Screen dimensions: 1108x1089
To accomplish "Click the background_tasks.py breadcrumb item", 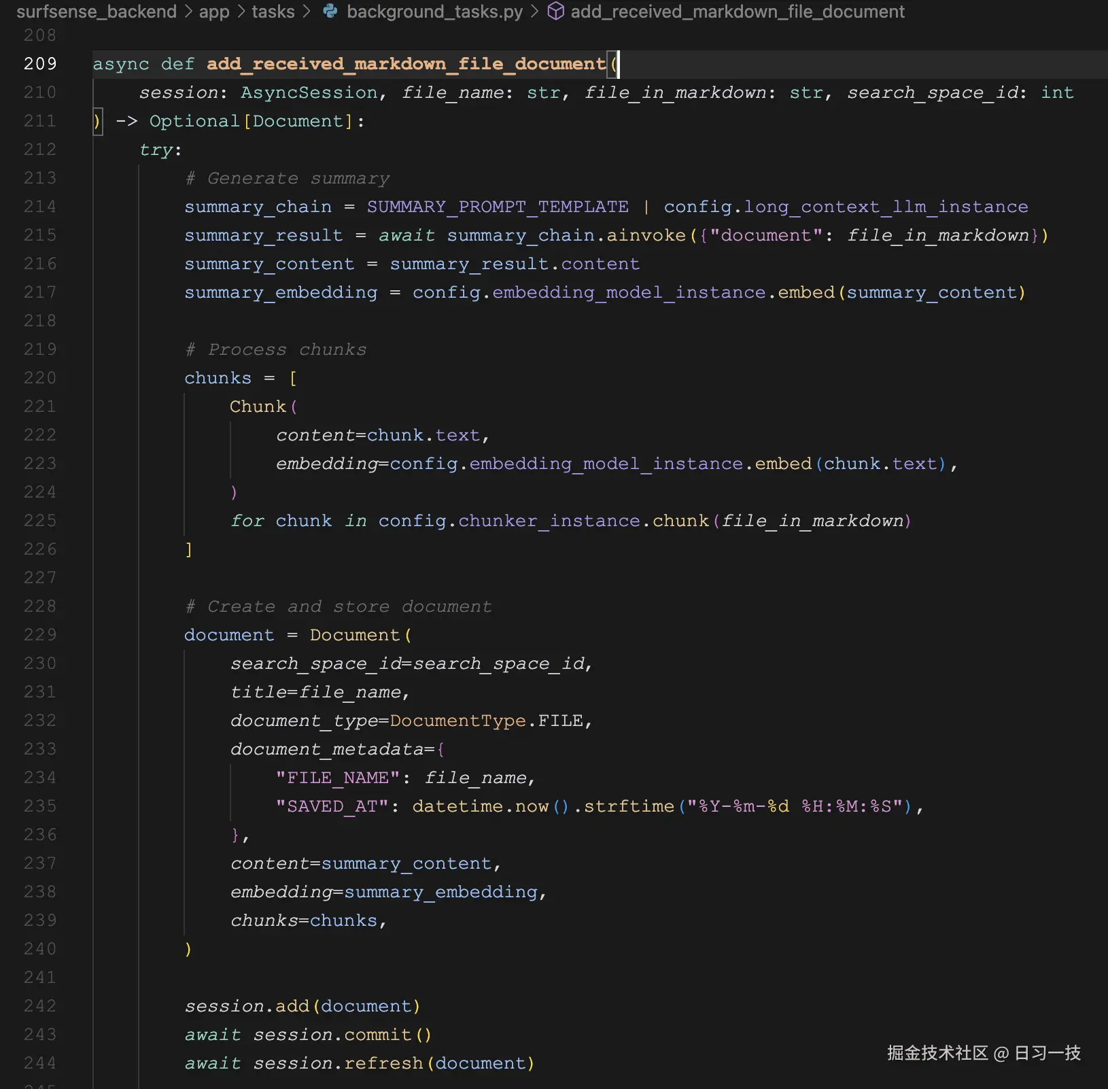I will point(434,12).
